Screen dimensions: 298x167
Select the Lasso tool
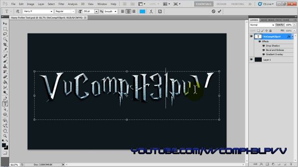click(x=5, y=34)
